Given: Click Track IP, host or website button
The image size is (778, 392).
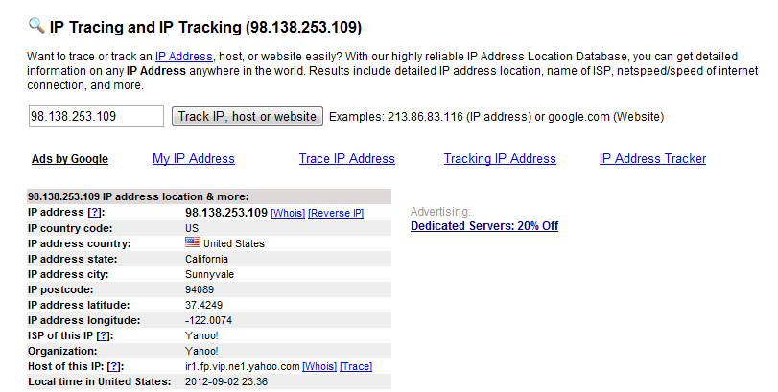Looking at the screenshot, I should pyautogui.click(x=248, y=116).
